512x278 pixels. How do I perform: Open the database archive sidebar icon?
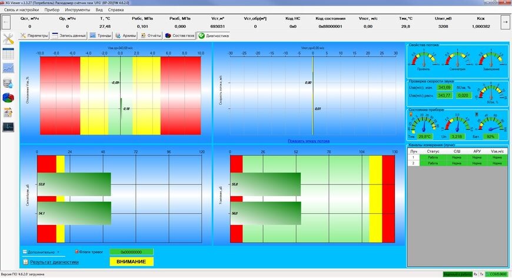pos(8,83)
